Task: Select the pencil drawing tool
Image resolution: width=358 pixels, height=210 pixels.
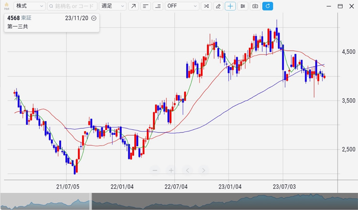Action: 218,6
